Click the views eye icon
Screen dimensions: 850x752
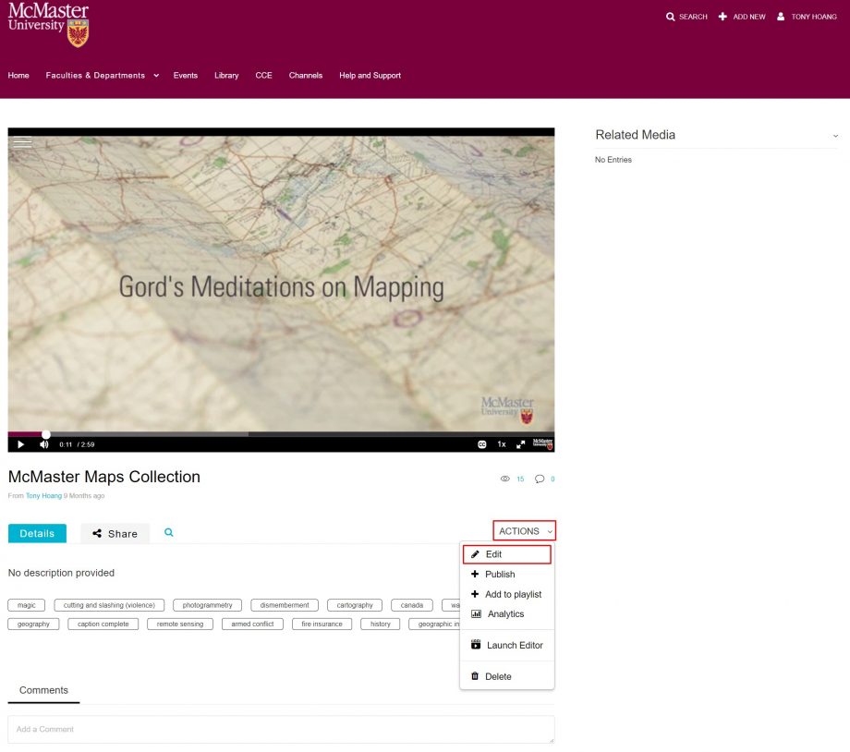505,479
